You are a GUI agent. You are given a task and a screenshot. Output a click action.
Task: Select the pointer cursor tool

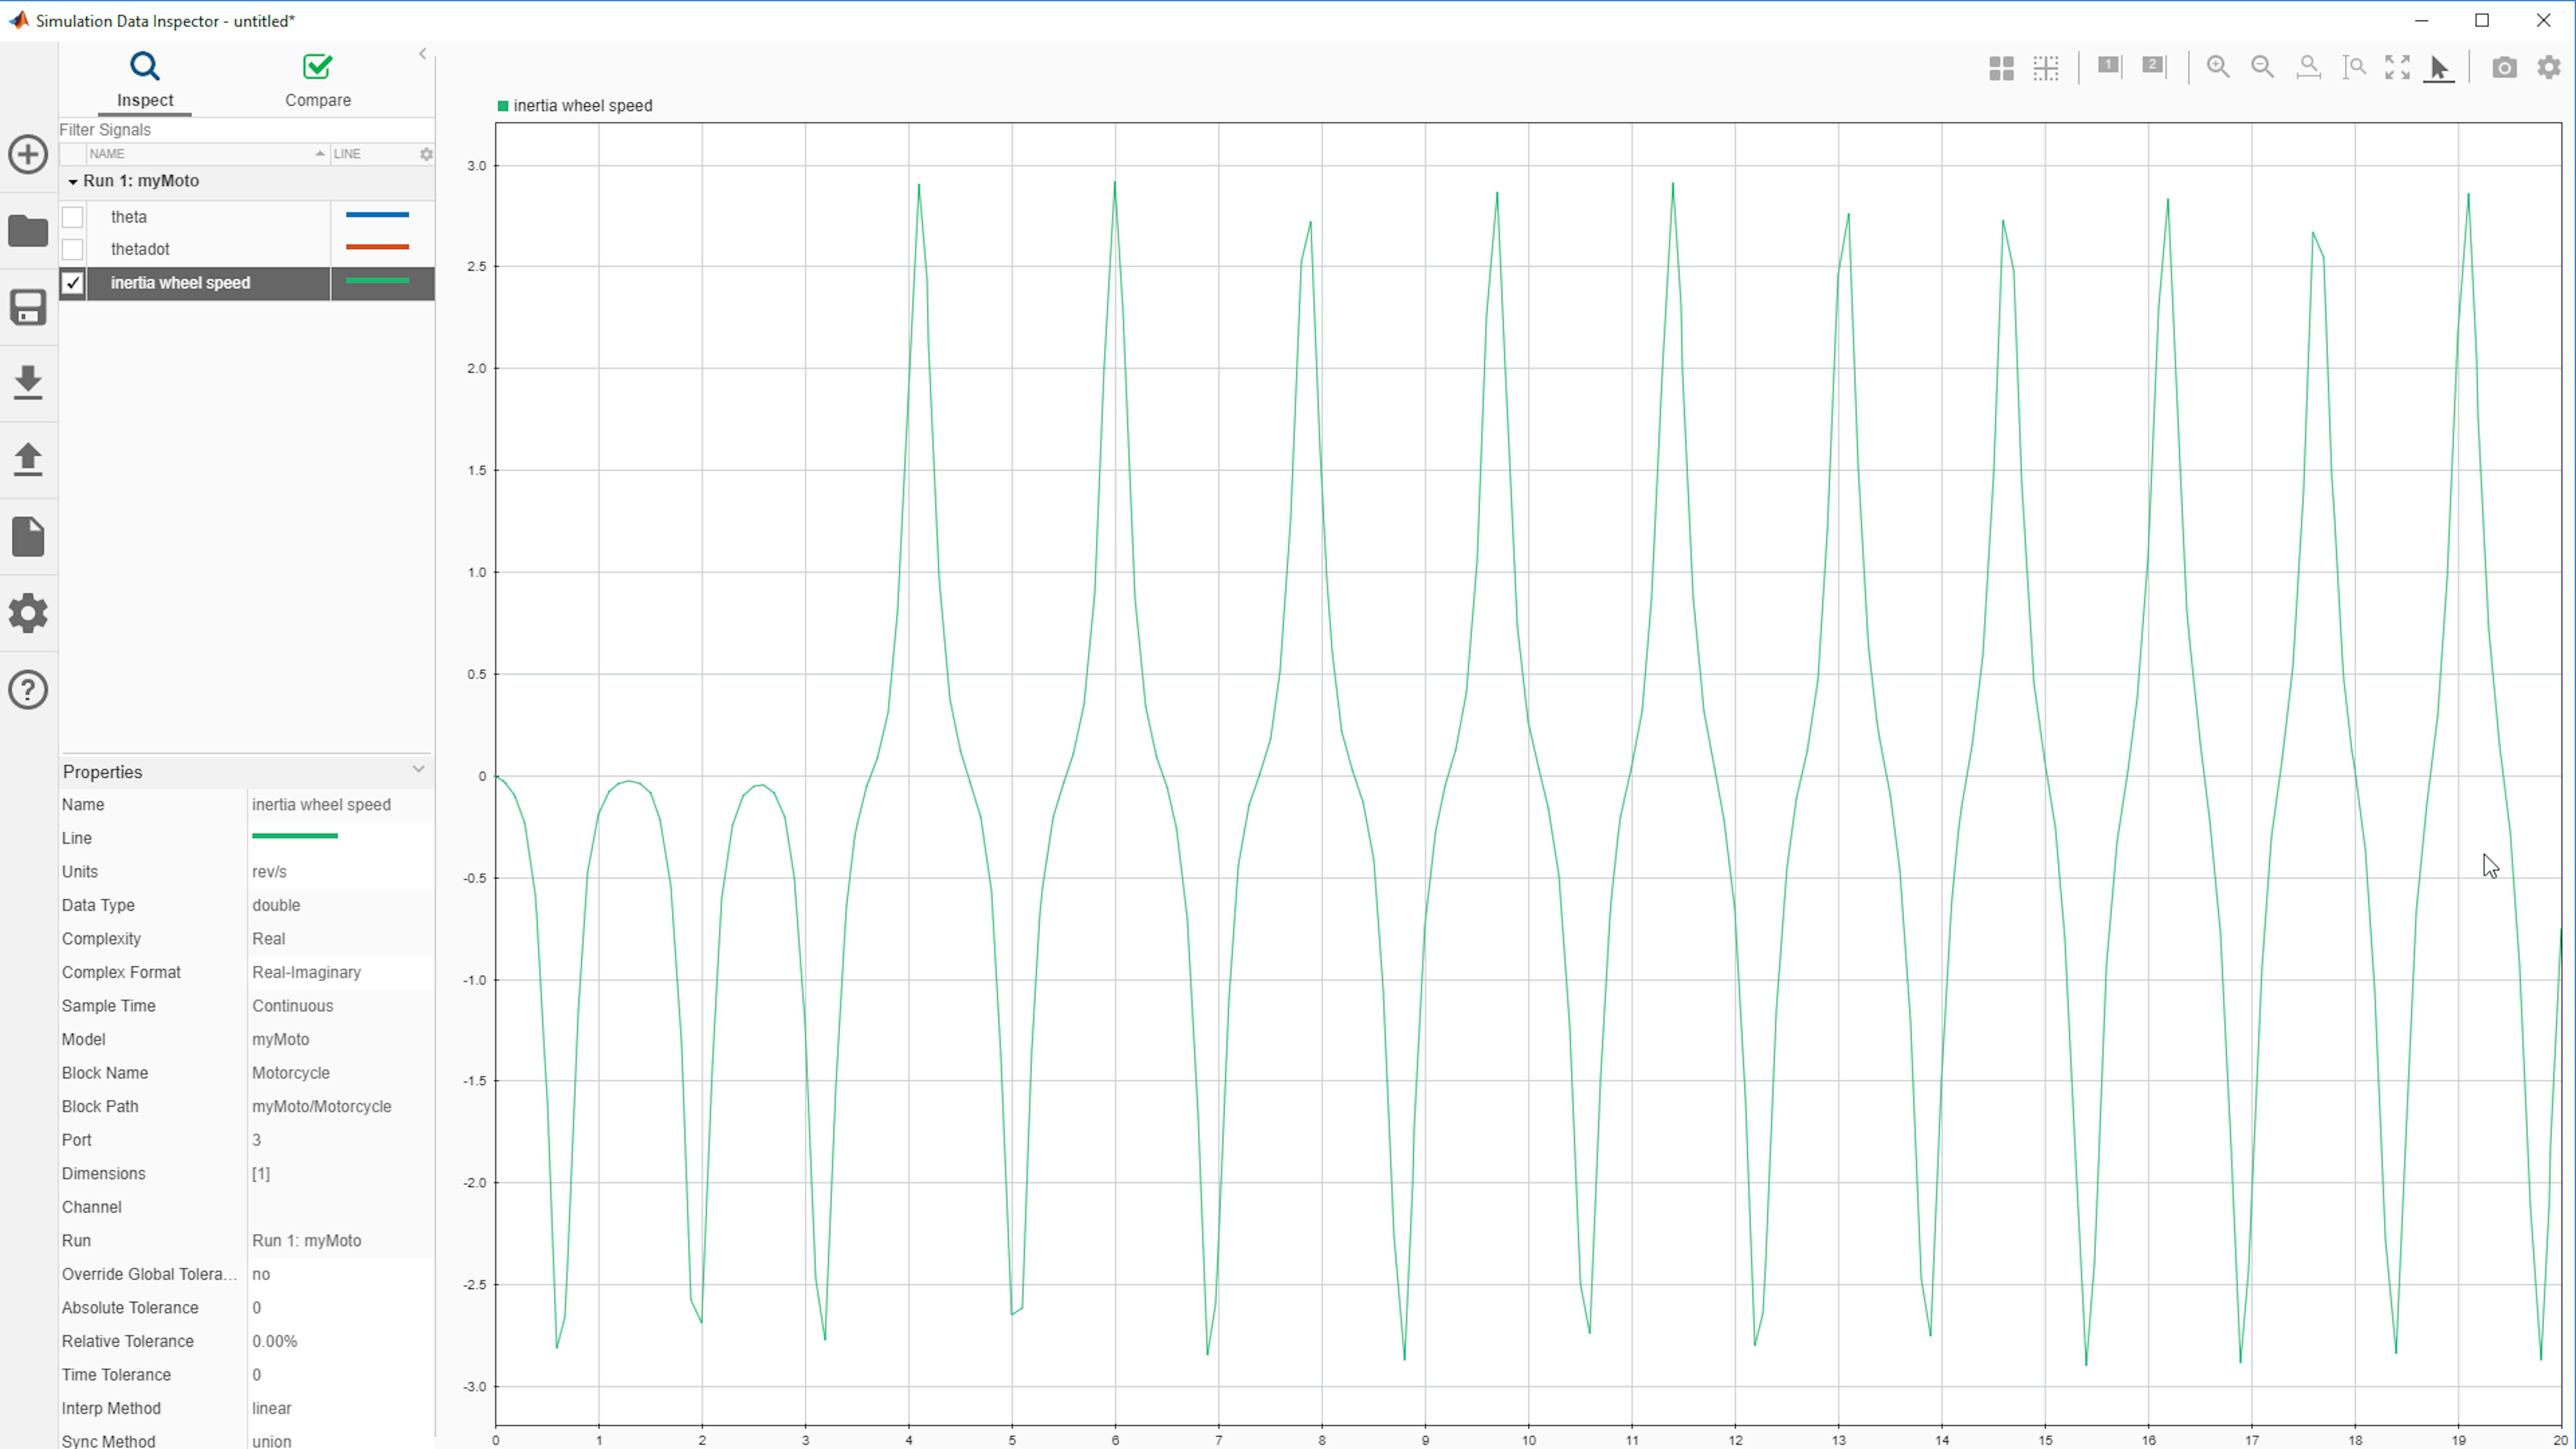[2439, 68]
